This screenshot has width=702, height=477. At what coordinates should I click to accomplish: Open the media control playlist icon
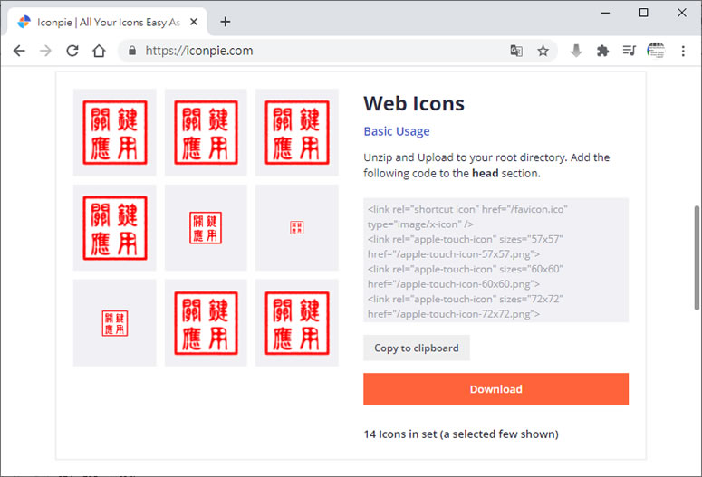tap(629, 52)
